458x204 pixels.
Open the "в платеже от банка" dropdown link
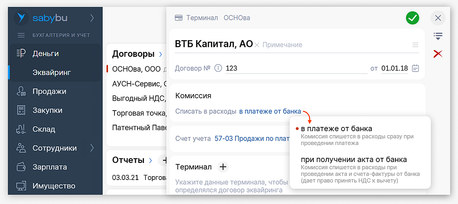[270, 111]
